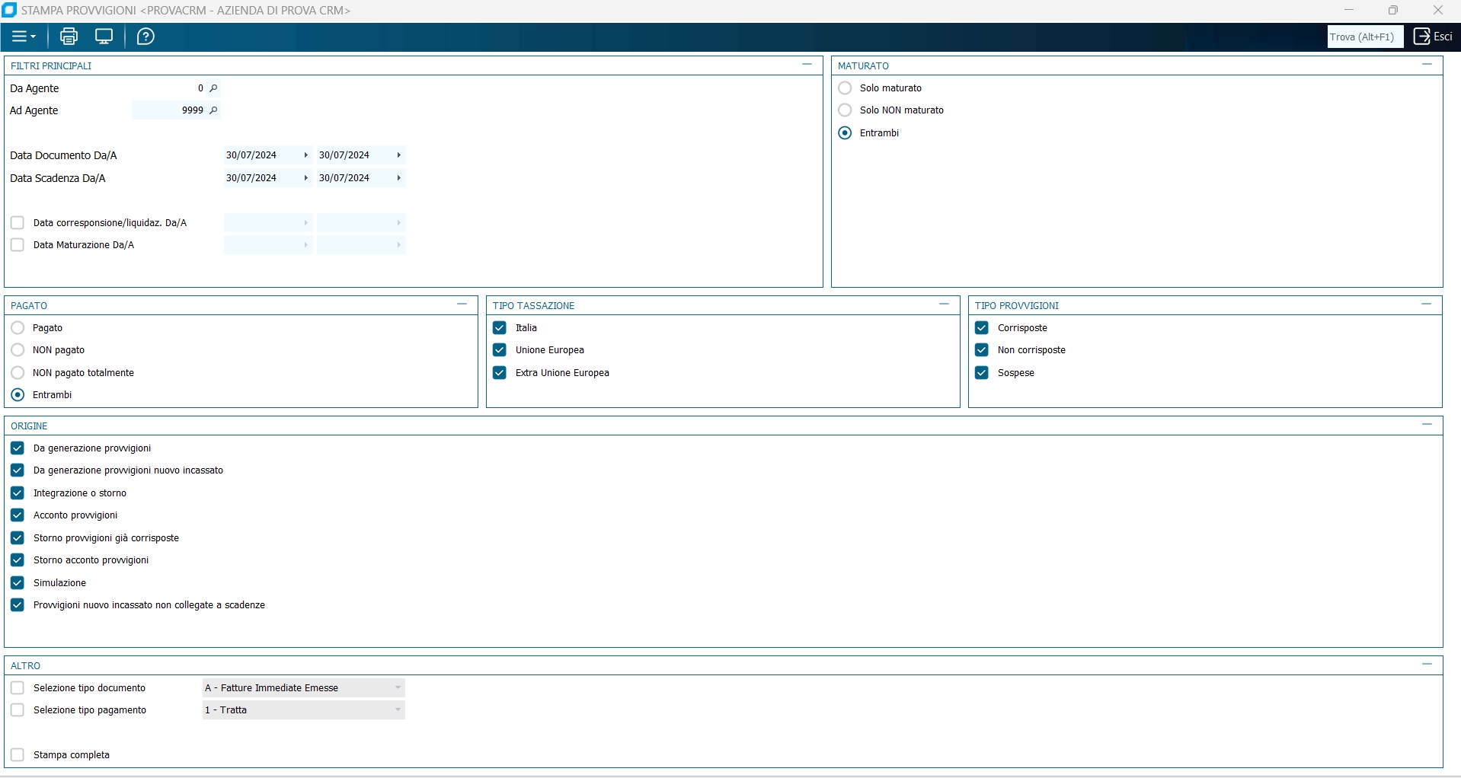Enable Data Maturazione Da/A checkbox
The image size is (1461, 778).
pos(18,245)
